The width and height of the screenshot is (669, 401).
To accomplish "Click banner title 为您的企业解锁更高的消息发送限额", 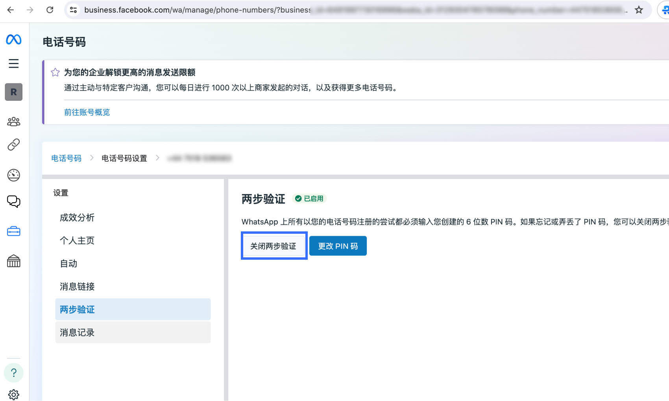I will click(130, 72).
